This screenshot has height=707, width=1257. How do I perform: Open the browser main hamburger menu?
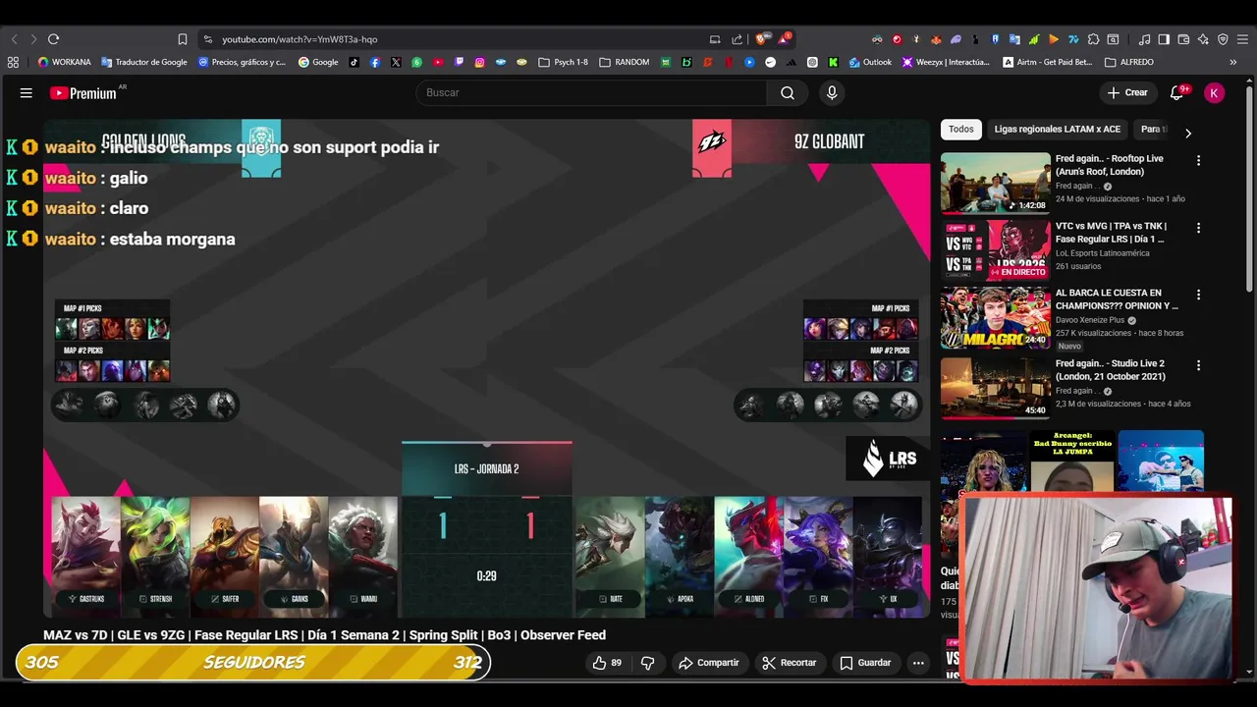[x=1242, y=39]
